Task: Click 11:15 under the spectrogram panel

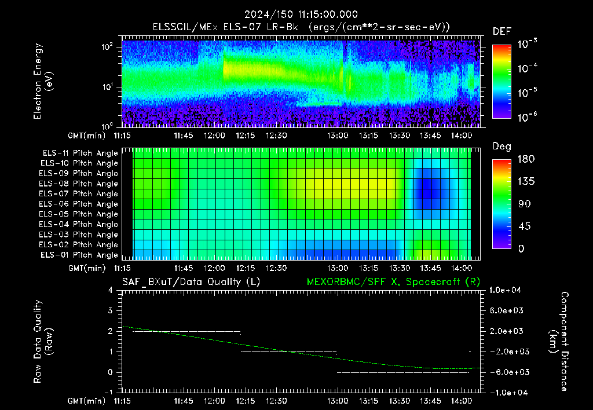Action: pyautogui.click(x=122, y=136)
